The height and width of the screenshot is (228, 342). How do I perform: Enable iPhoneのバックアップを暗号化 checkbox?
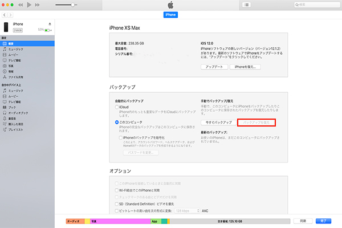coord(121,138)
